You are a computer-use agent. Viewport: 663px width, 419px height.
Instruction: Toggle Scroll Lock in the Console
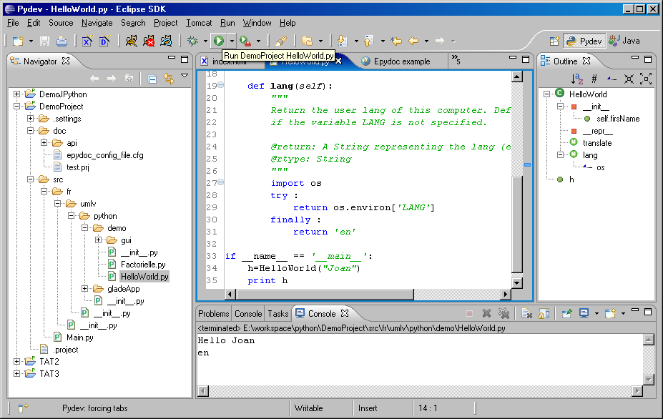coord(544,313)
